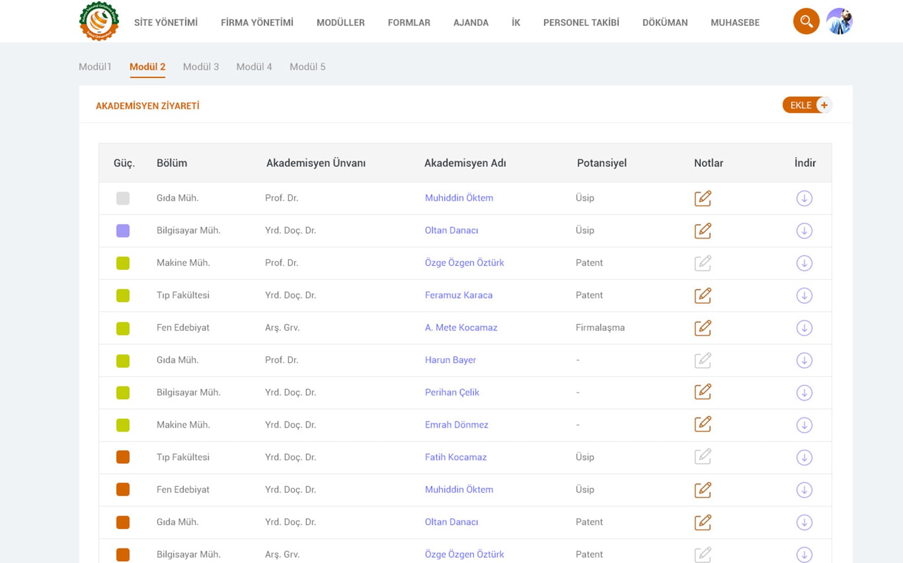Open the PERSONEL TAKİBİ menu
This screenshot has width=903, height=563.
coord(581,23)
